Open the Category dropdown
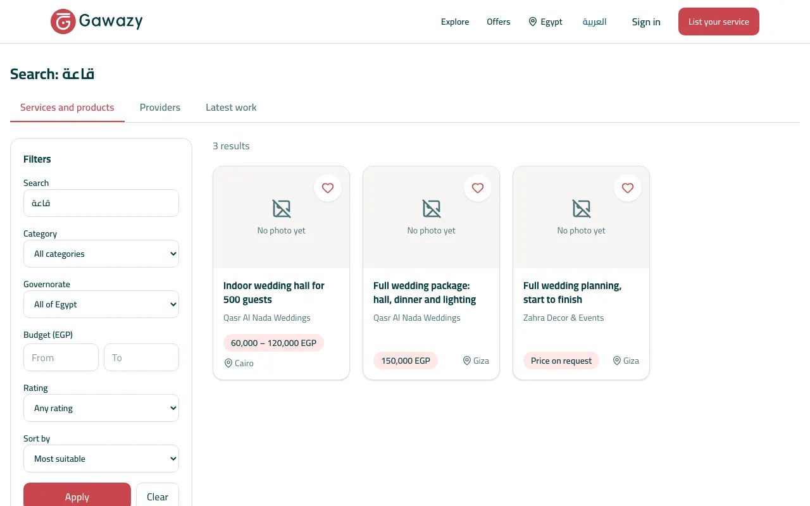 point(101,254)
